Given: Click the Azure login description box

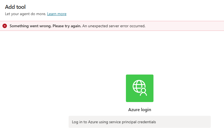Looking at the screenshot, I should point(139,122).
